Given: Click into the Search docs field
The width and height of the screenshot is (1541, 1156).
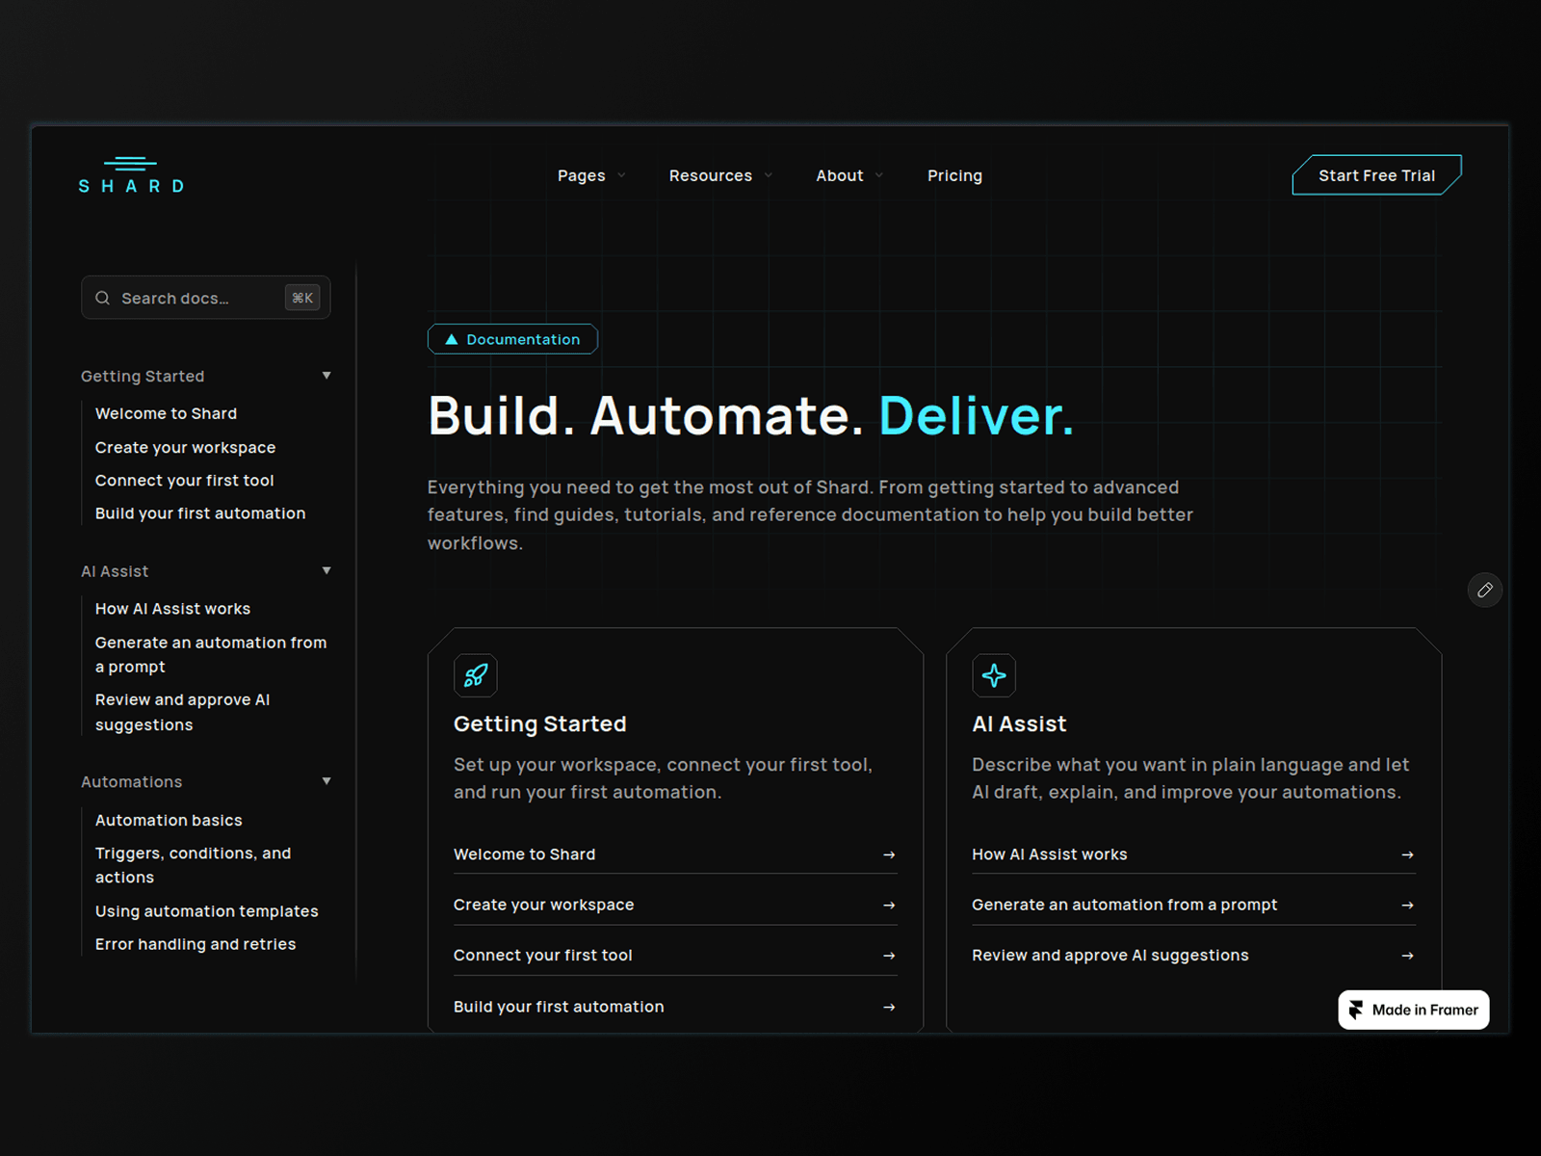Looking at the screenshot, I should click(205, 298).
